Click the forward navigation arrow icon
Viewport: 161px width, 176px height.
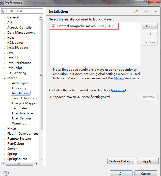click(146, 11)
